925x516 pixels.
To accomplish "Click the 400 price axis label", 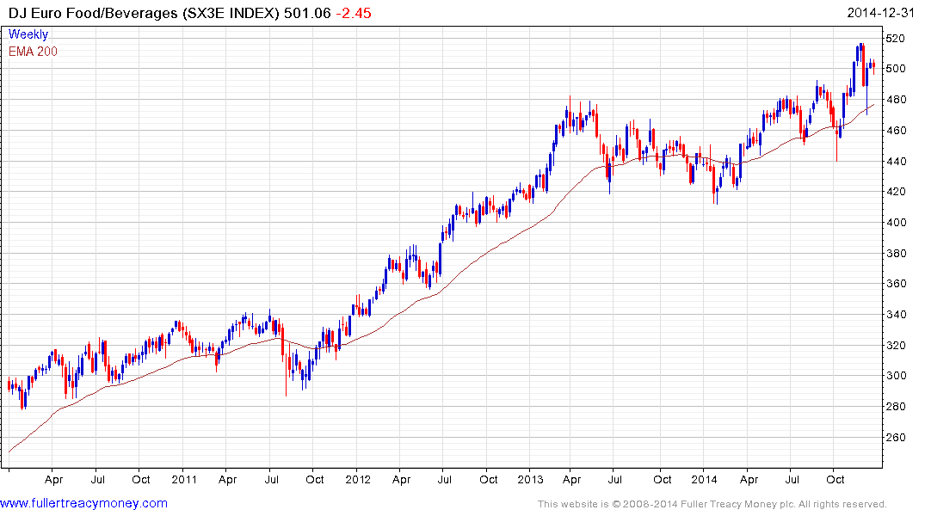I will [895, 223].
